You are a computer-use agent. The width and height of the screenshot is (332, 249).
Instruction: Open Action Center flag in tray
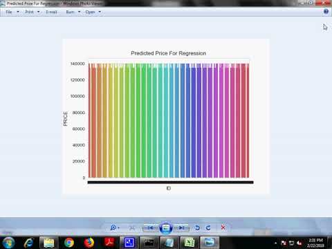pos(284,243)
